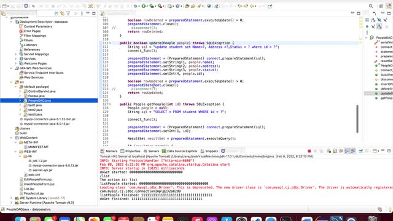Click the Open Type toolbar icon
393x221 pixels.
(x=187, y=6)
